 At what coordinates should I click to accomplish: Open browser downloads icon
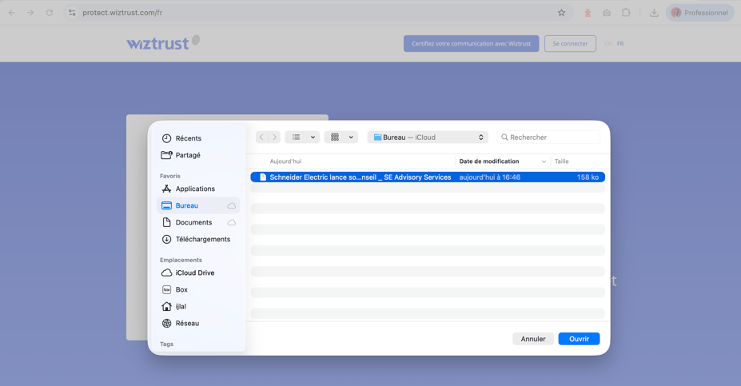(x=654, y=13)
